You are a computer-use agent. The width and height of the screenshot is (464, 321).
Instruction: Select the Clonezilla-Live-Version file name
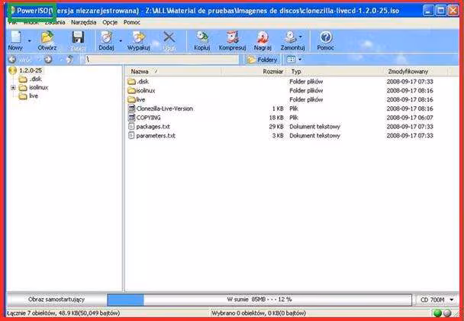tap(165, 109)
